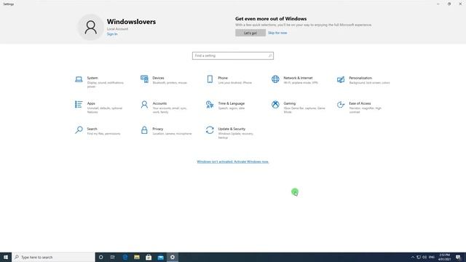Open Microsoft Store from the taskbar

pyautogui.click(x=149, y=257)
